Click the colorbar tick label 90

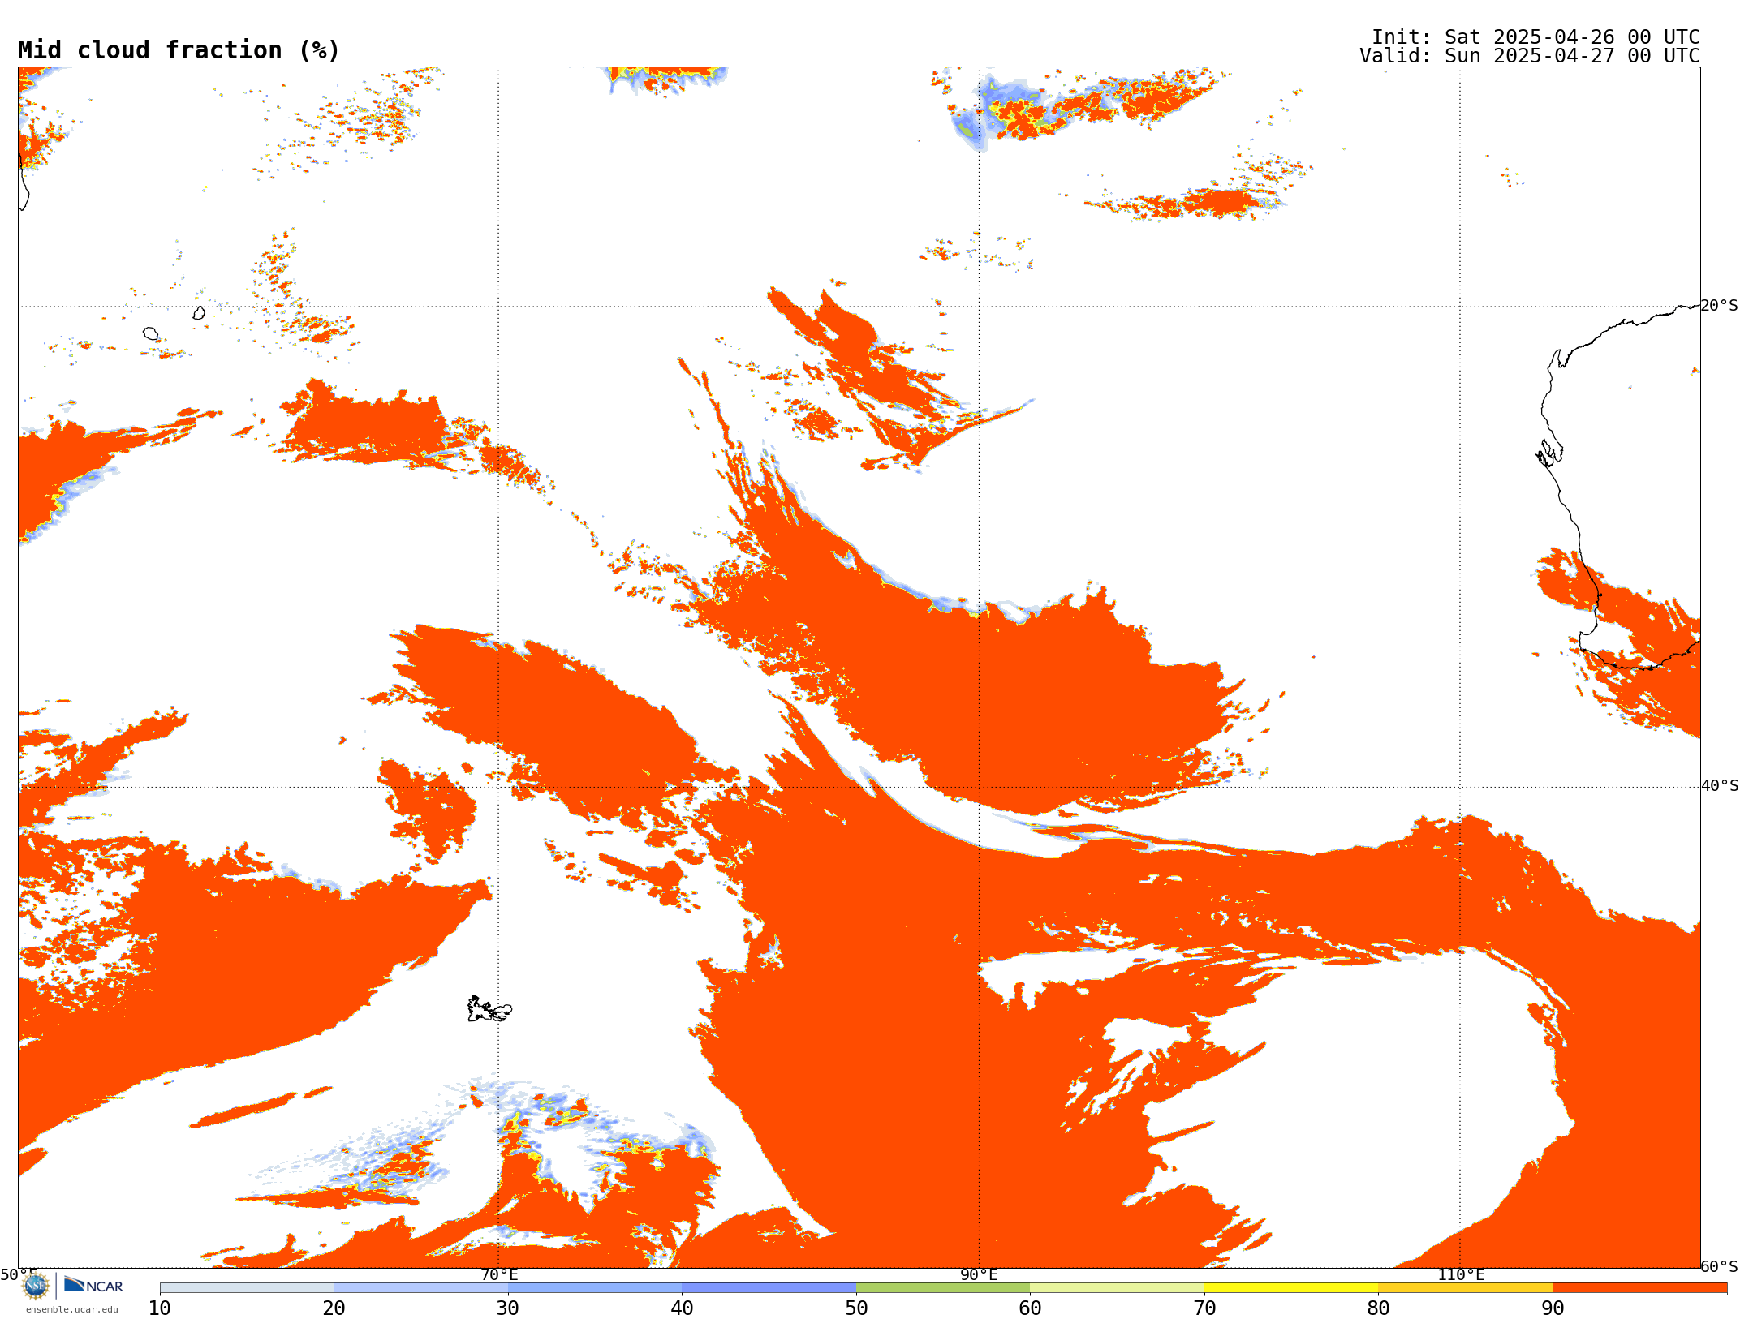pos(1553,1308)
